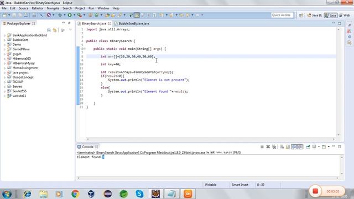Click the editor horizontal scrollbar
Viewport: 354px width, 199px height.
211,139
